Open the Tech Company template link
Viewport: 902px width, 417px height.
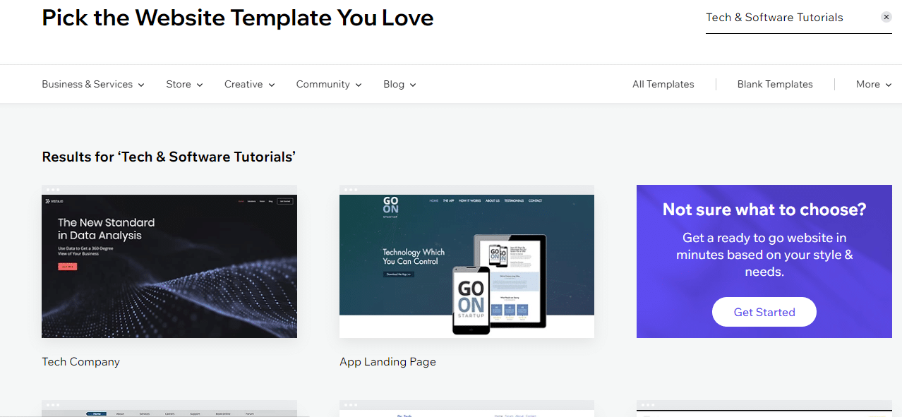tap(80, 361)
